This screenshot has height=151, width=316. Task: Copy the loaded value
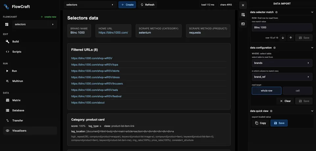[x=261, y=123]
